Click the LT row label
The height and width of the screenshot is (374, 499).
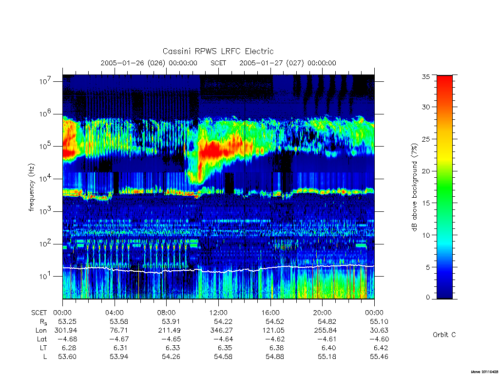pos(43,348)
